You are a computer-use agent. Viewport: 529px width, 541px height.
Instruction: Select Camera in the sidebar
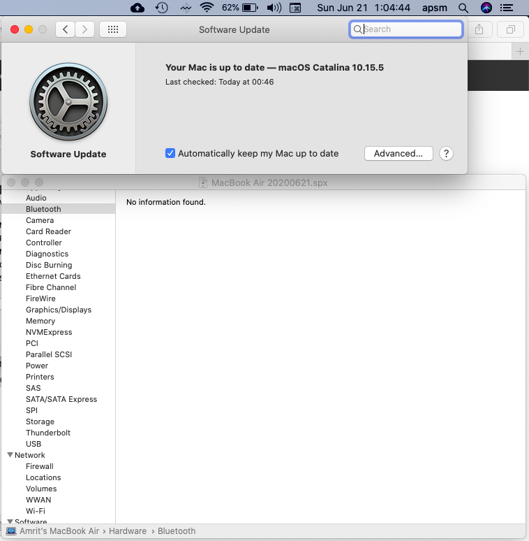click(x=40, y=220)
